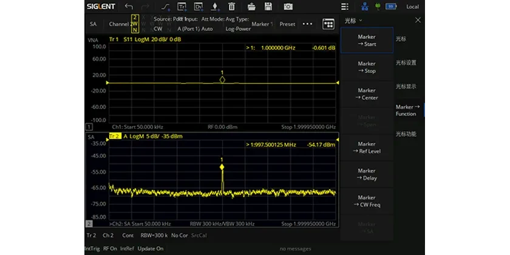Screen dimensions: 510x255
Task: Add a new trace with curve-plus icon
Action: point(166,7)
